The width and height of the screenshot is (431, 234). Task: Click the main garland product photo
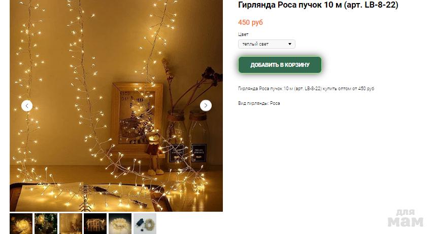click(x=116, y=106)
